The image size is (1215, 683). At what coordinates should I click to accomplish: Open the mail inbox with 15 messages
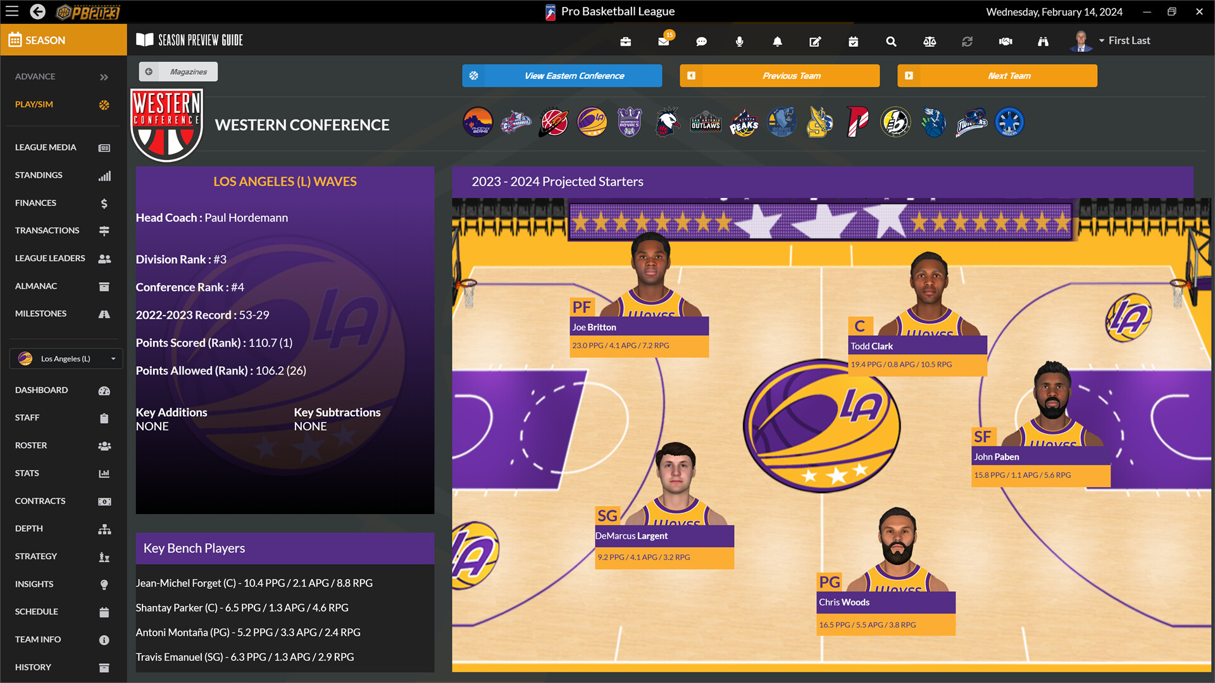(663, 40)
